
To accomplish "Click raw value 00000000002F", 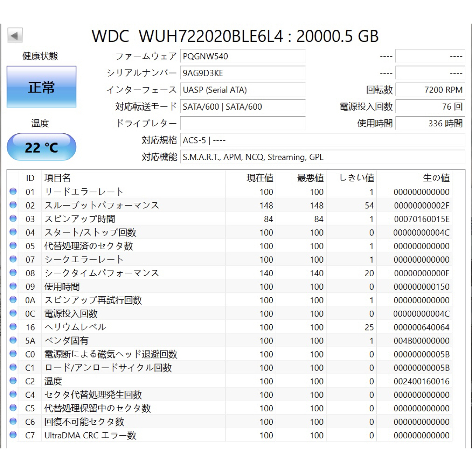I will click(422, 205).
